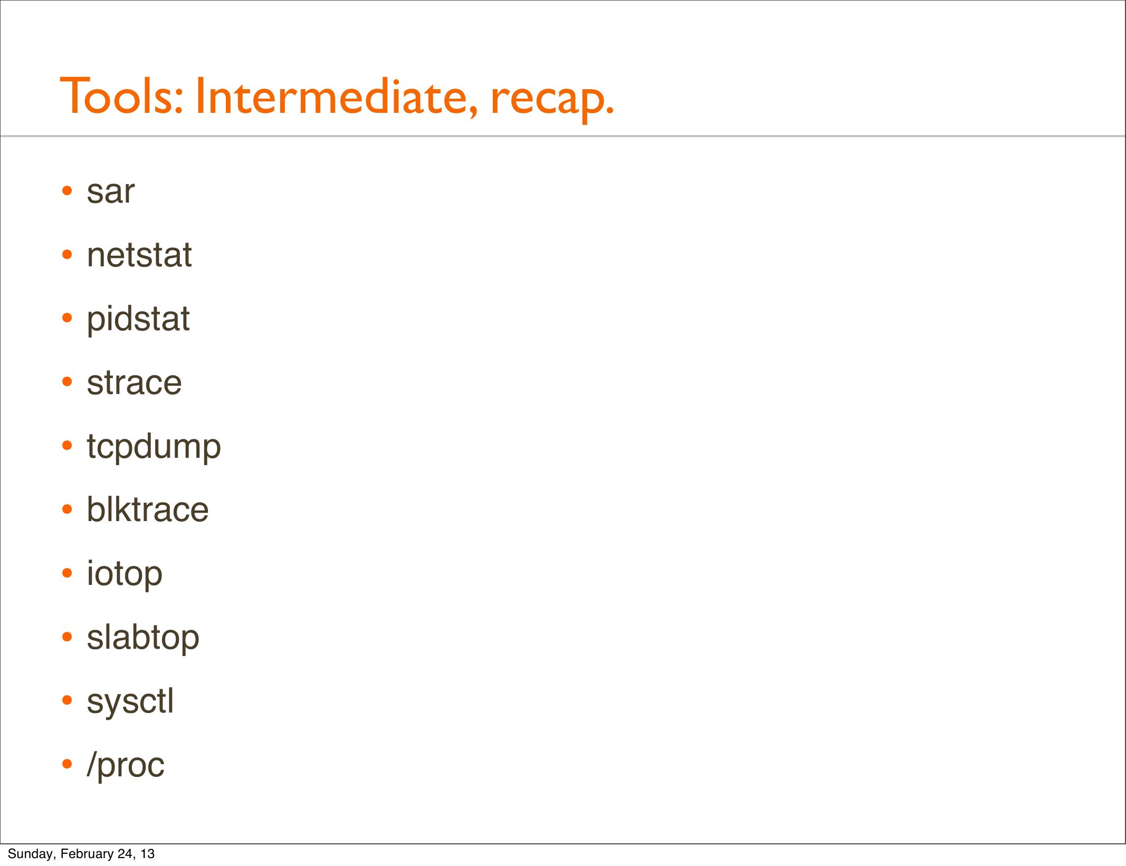1126x866 pixels.
Task: Click the bullet dot before "tcpdump"
Action: (67, 446)
